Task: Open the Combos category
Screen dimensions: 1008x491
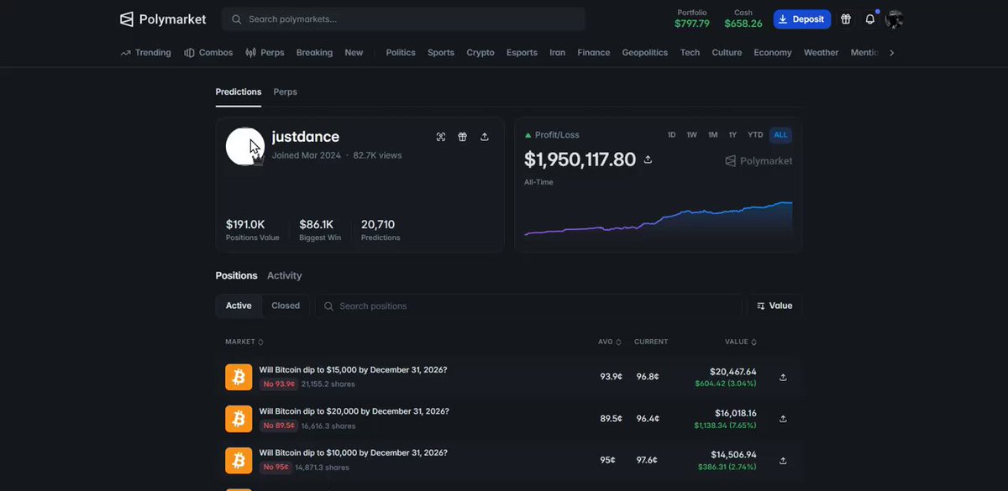Action: (x=208, y=52)
